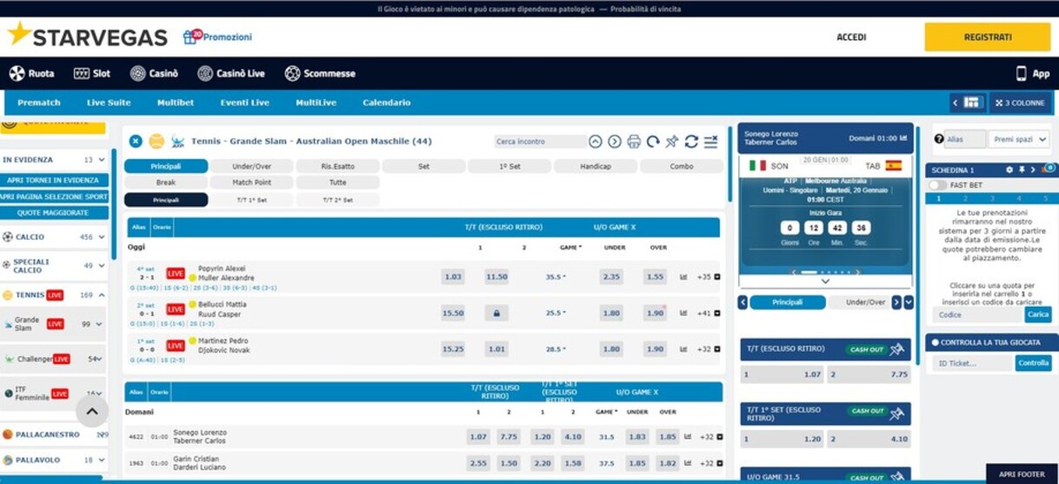Click Apri Tornei in Evidenza button
Viewport: 1059px width, 484px height.
pos(53,180)
